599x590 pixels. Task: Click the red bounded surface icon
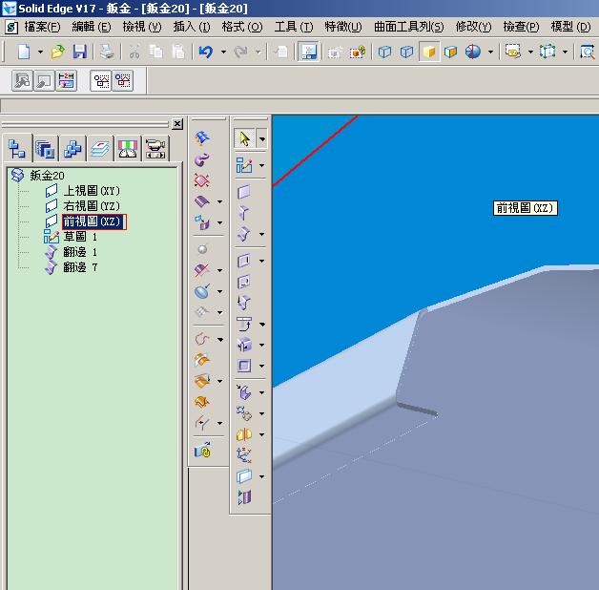(x=202, y=180)
